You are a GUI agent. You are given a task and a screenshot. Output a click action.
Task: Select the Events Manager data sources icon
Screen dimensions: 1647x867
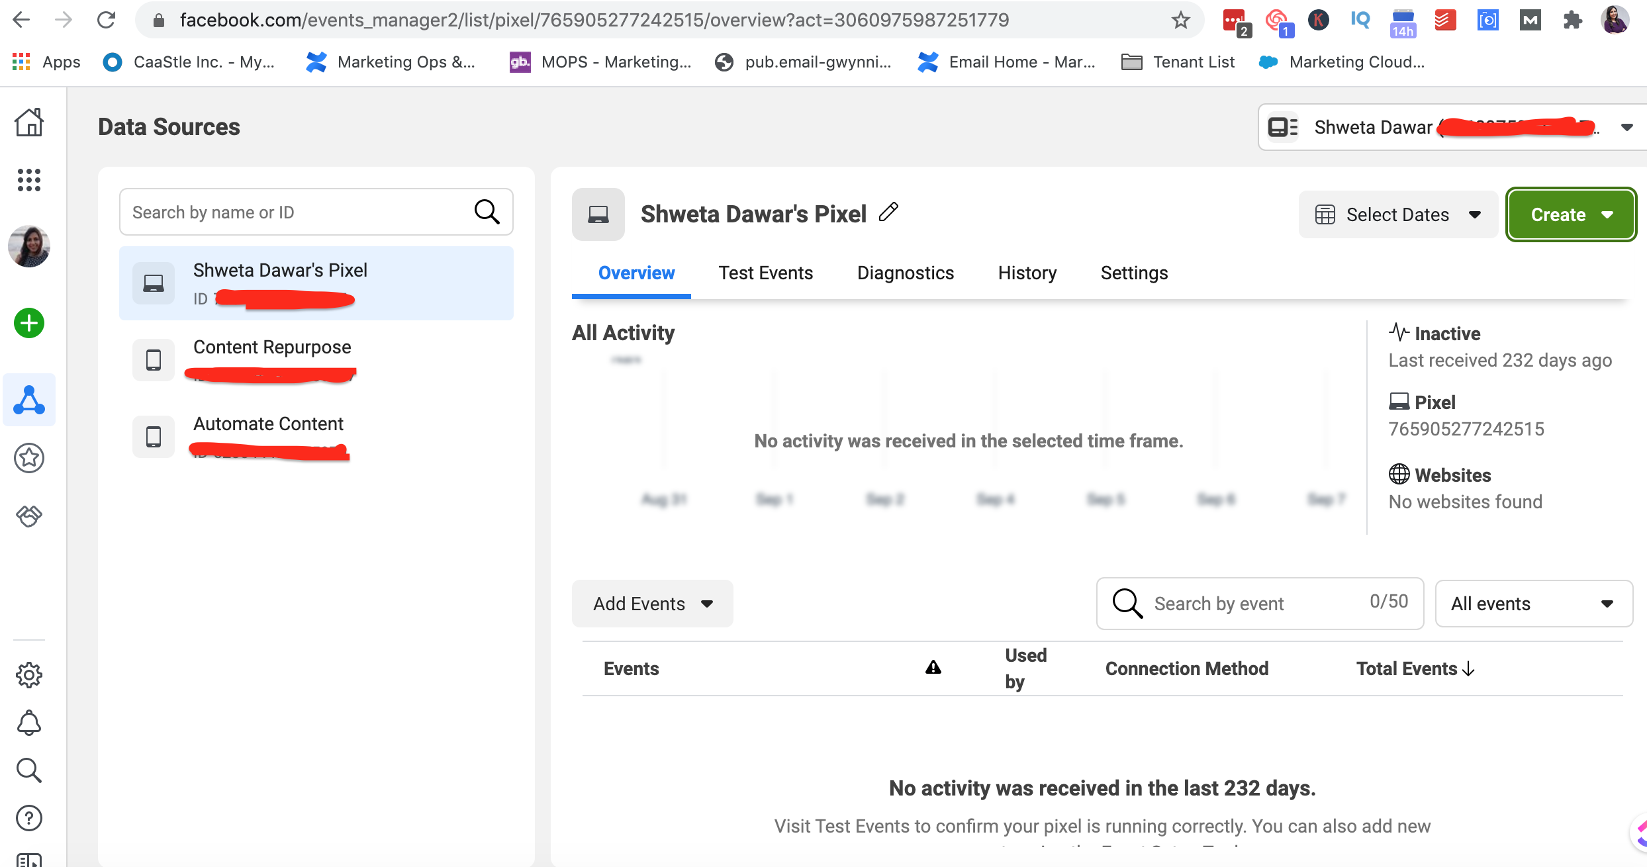(29, 400)
